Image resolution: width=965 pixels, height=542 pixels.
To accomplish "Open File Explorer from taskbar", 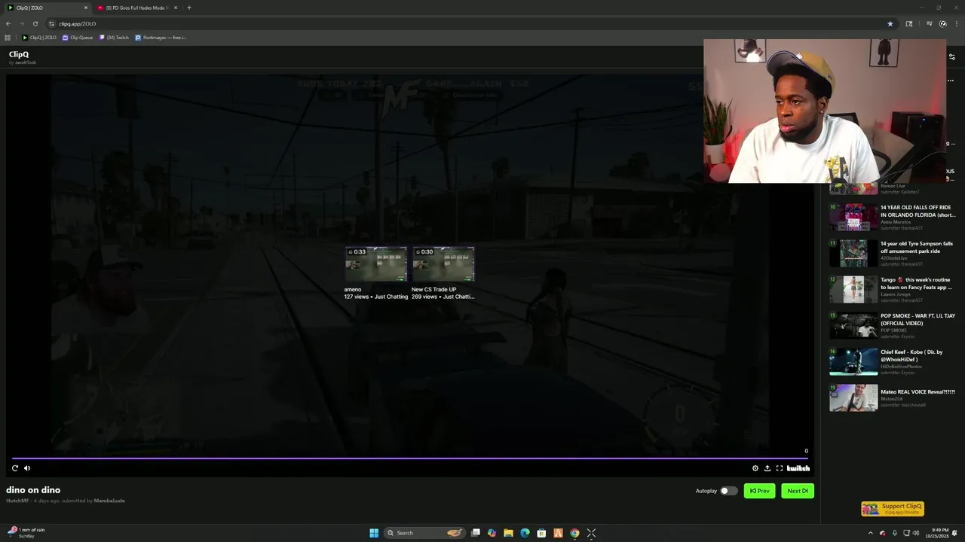I will click(x=508, y=533).
